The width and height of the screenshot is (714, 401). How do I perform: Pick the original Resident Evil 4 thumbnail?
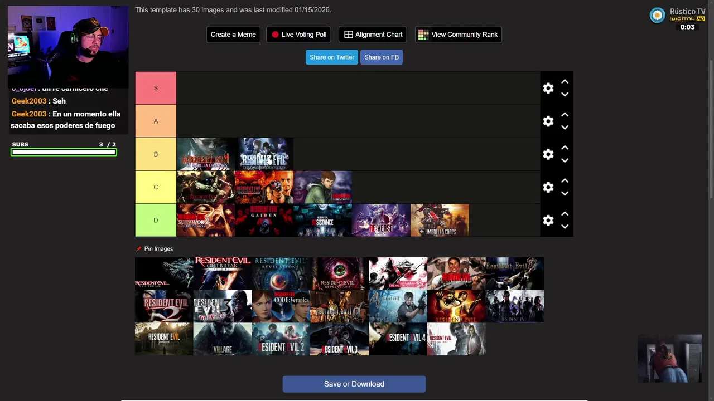coord(398,306)
